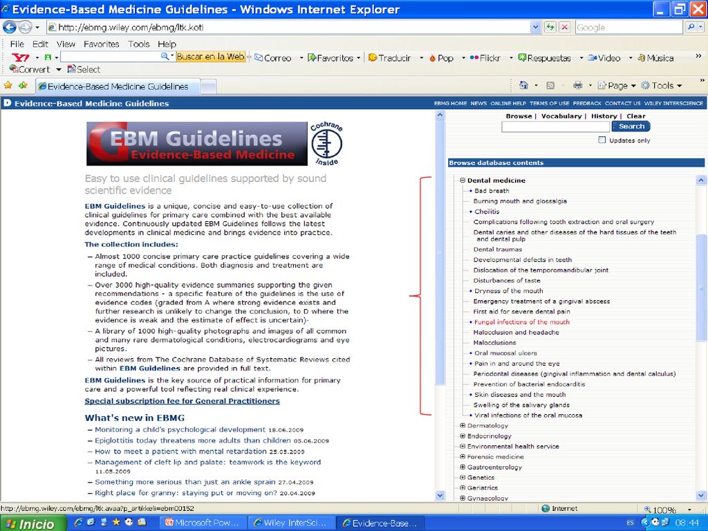Open Correo mail toolbar item
The width and height of the screenshot is (708, 531).
click(x=273, y=58)
